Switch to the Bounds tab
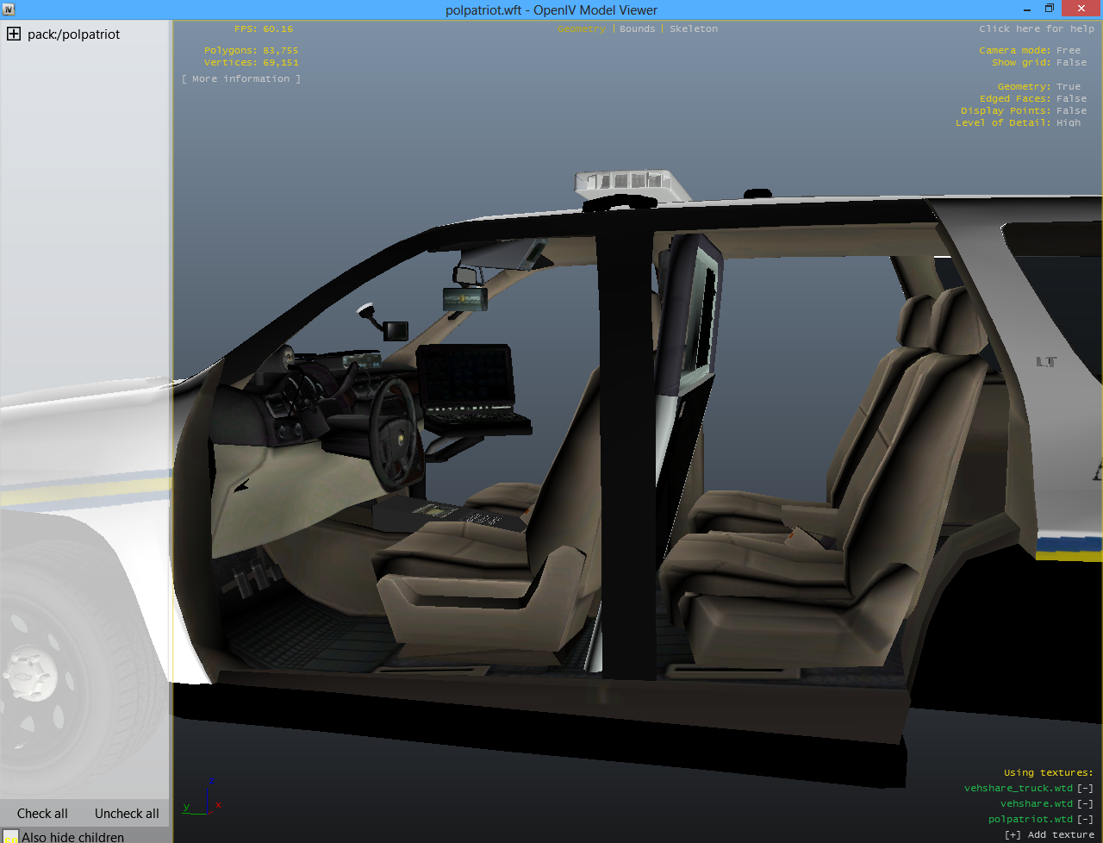1103x843 pixels. (637, 28)
